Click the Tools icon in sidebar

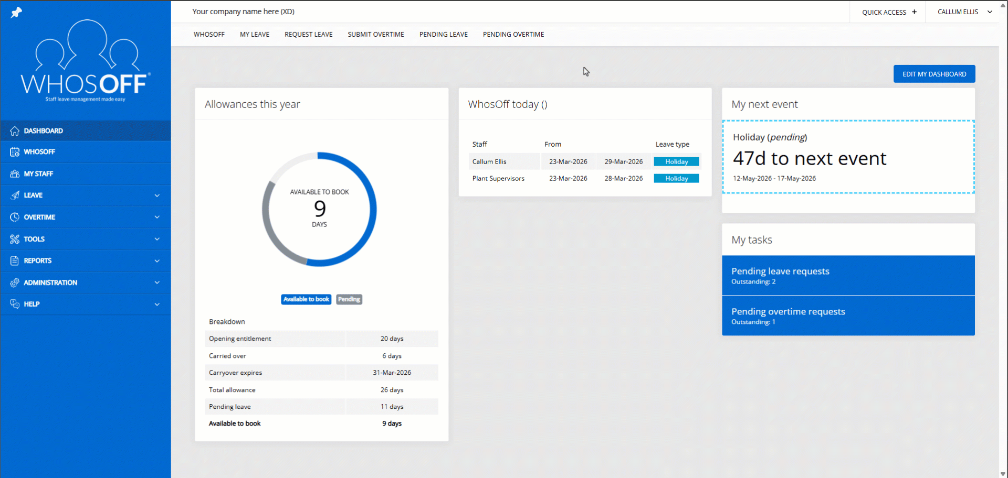tap(15, 239)
